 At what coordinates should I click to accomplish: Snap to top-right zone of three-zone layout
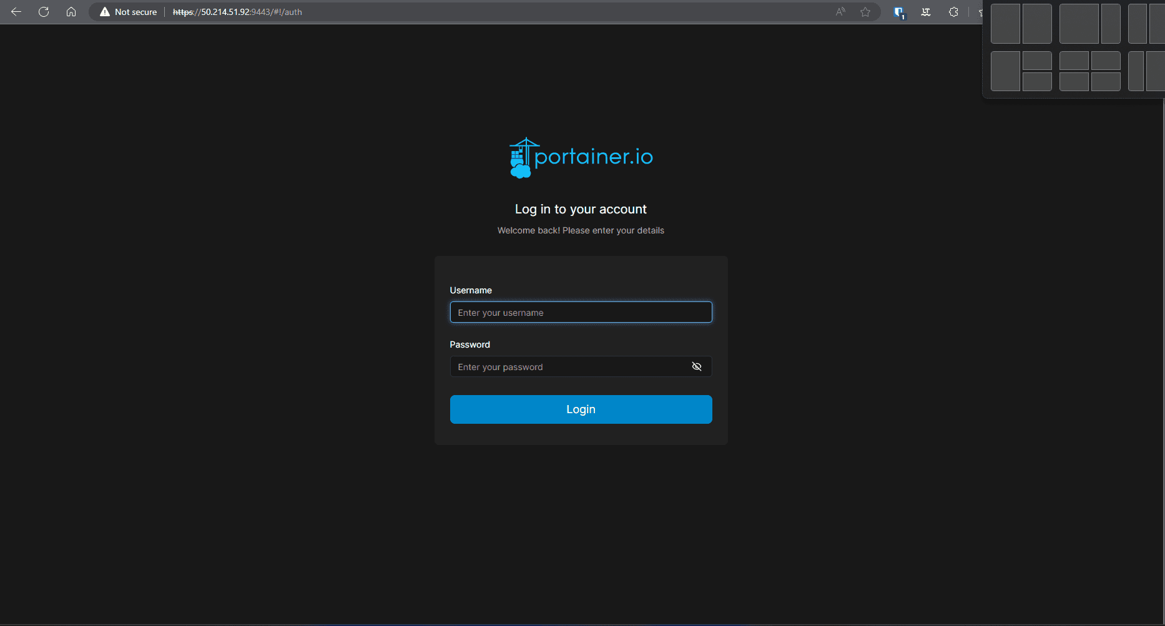click(1037, 61)
